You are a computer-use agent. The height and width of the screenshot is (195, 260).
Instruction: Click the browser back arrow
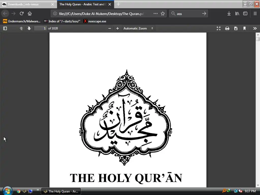(x=5, y=13)
